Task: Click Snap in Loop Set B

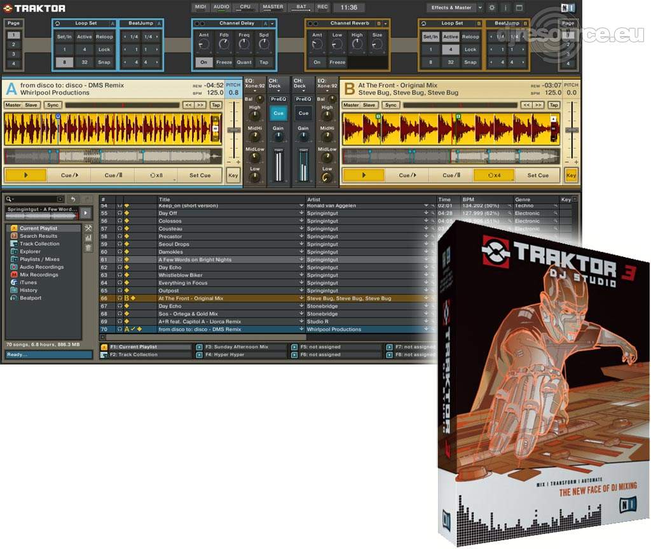Action: tap(470, 62)
